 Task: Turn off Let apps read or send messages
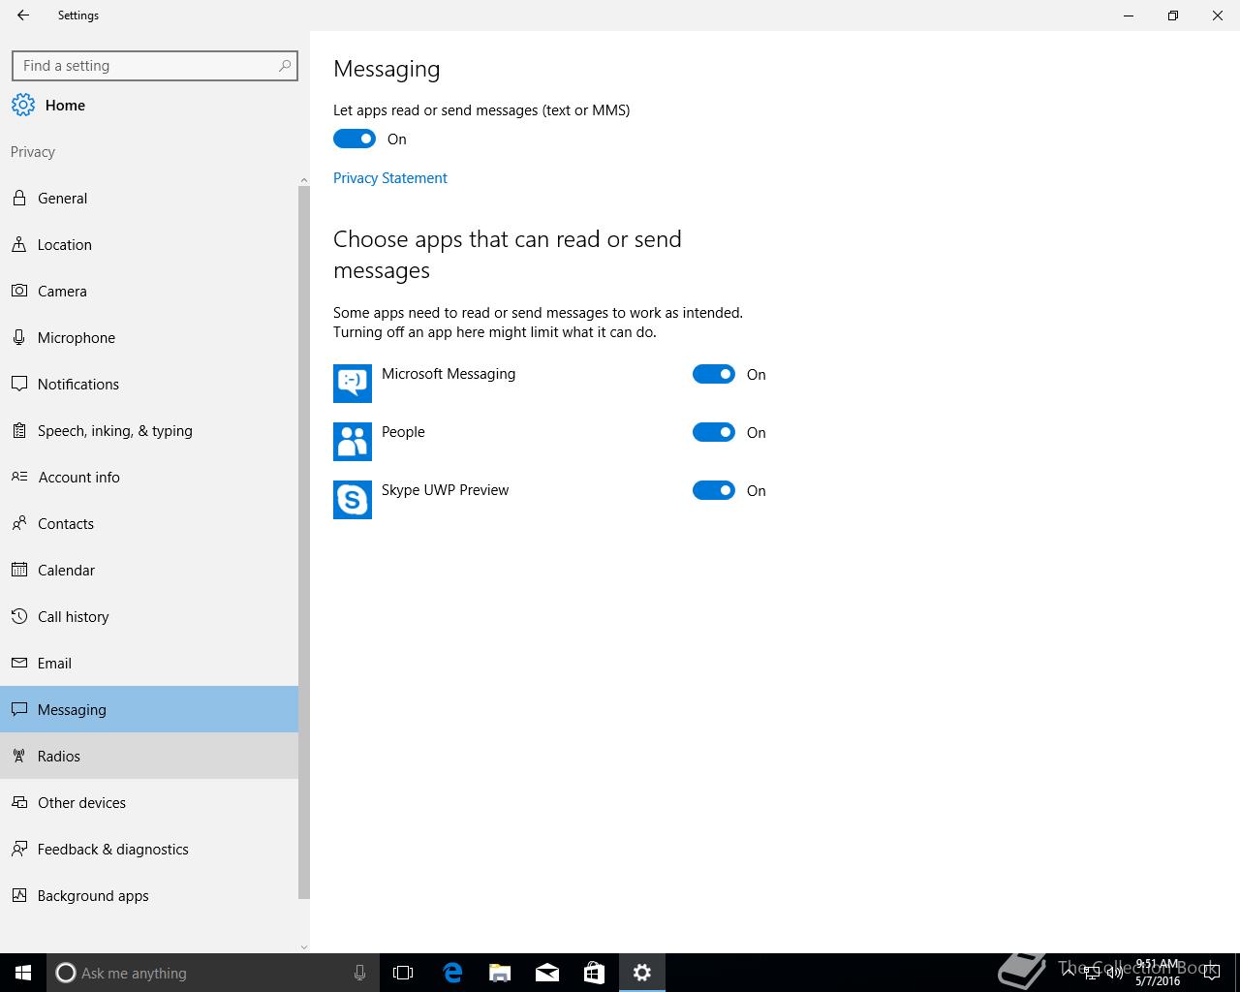point(355,139)
